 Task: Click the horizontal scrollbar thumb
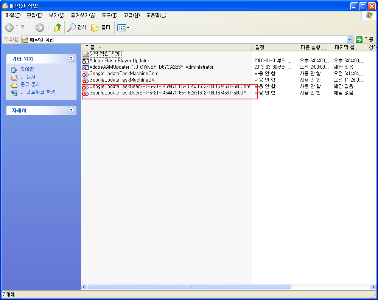(x=189, y=287)
